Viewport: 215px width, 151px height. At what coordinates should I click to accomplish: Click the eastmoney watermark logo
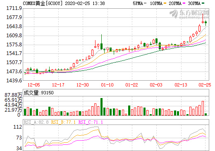[189, 14]
